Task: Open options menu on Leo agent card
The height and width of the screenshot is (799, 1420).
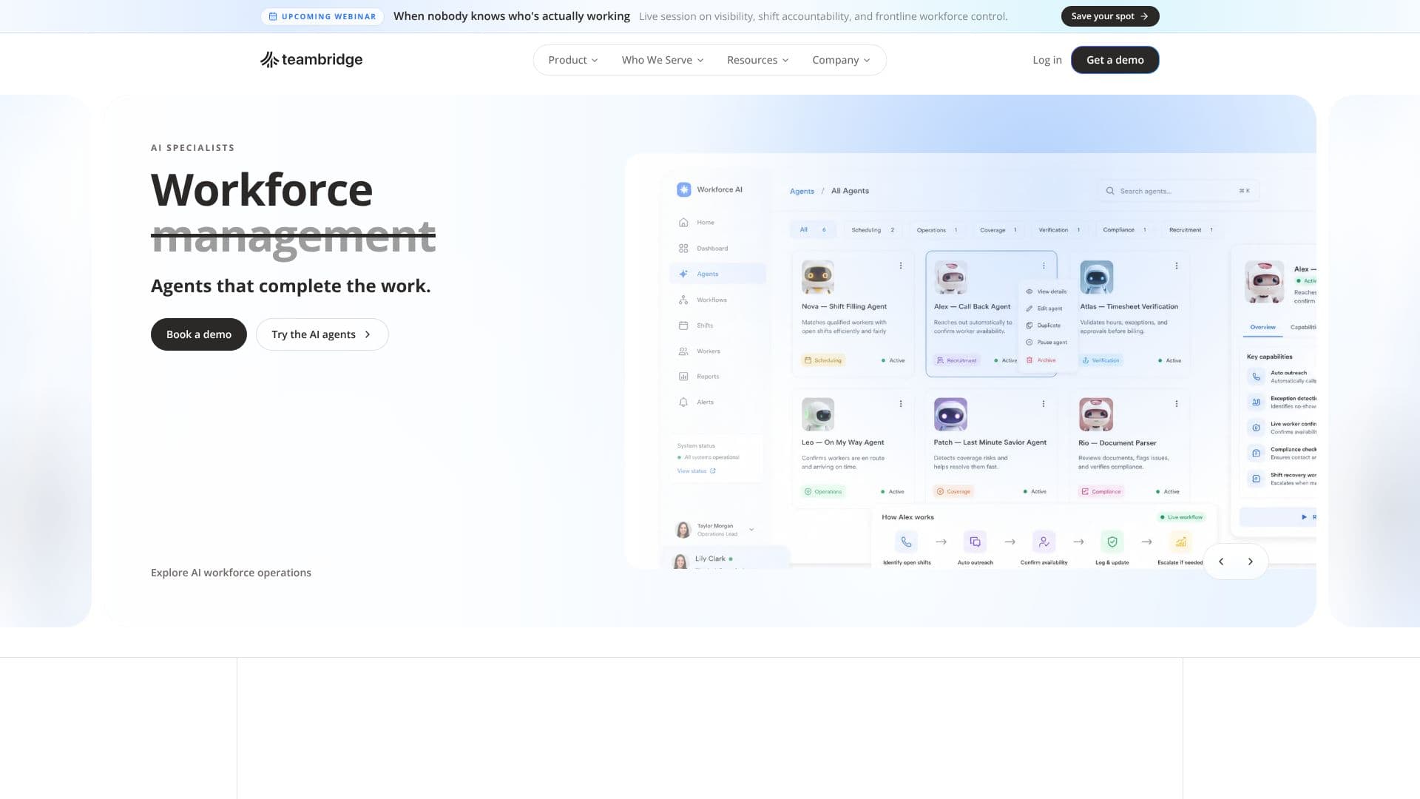Action: click(900, 404)
